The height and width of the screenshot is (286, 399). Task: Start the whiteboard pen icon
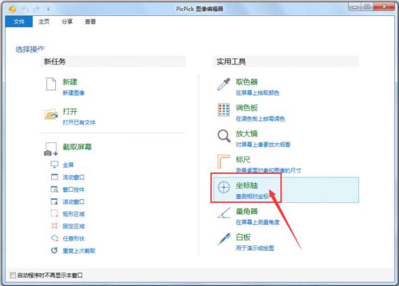pyautogui.click(x=224, y=239)
